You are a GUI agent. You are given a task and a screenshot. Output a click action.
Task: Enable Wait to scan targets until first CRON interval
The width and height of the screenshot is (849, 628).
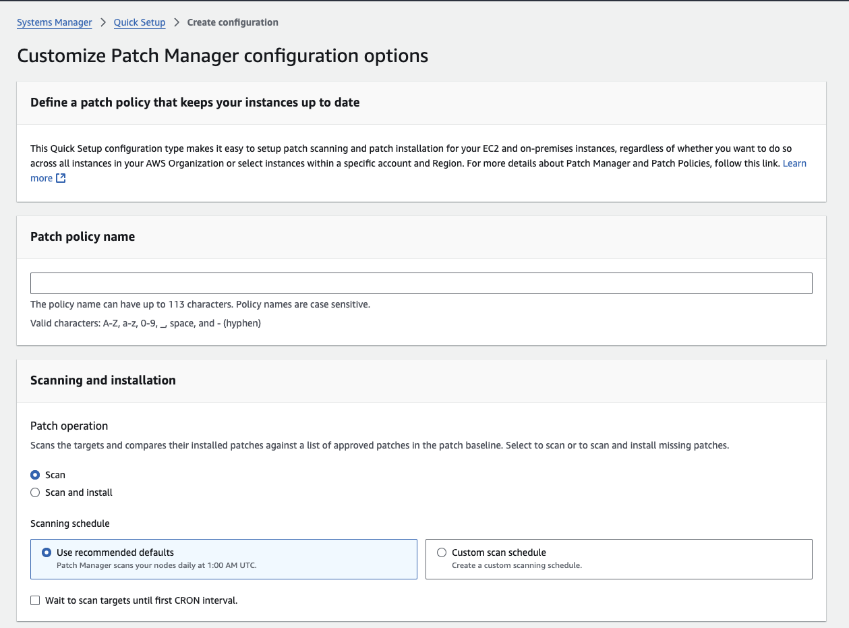(35, 600)
